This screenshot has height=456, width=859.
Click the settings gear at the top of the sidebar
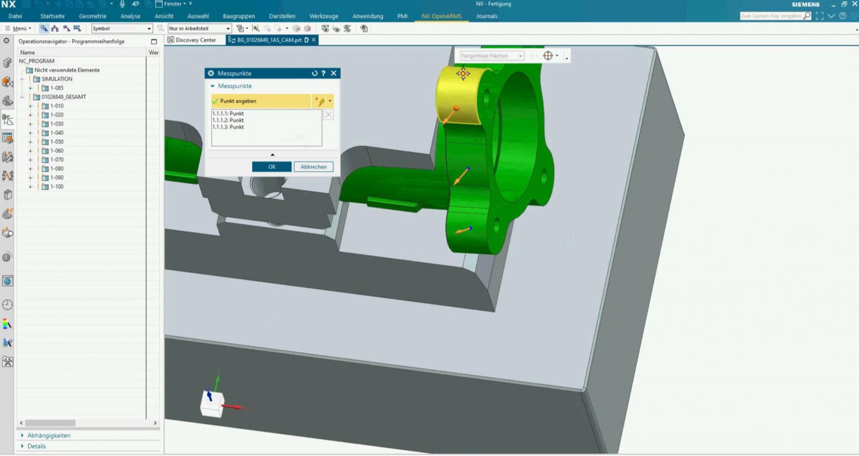[7, 40]
